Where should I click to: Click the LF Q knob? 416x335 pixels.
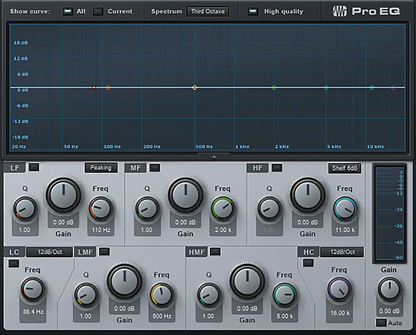(25, 209)
